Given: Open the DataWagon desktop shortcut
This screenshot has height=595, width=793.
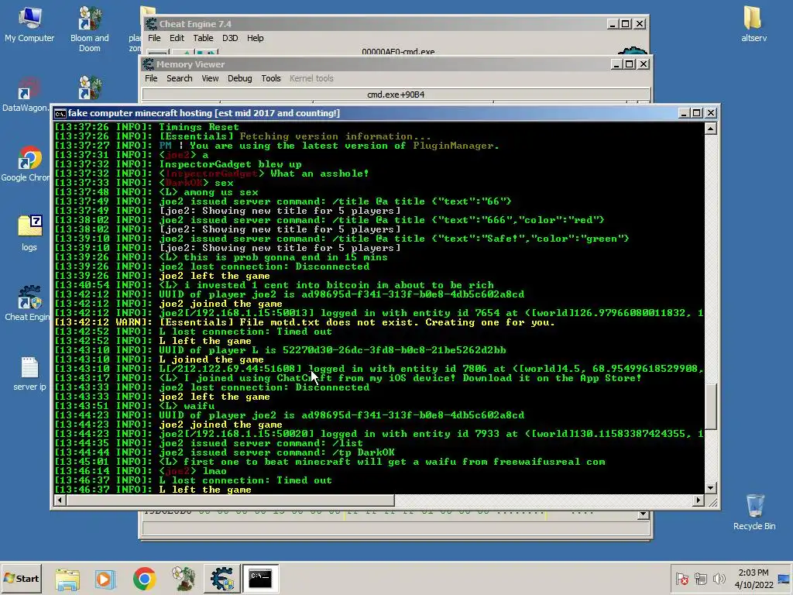Looking at the screenshot, I should (x=26, y=95).
